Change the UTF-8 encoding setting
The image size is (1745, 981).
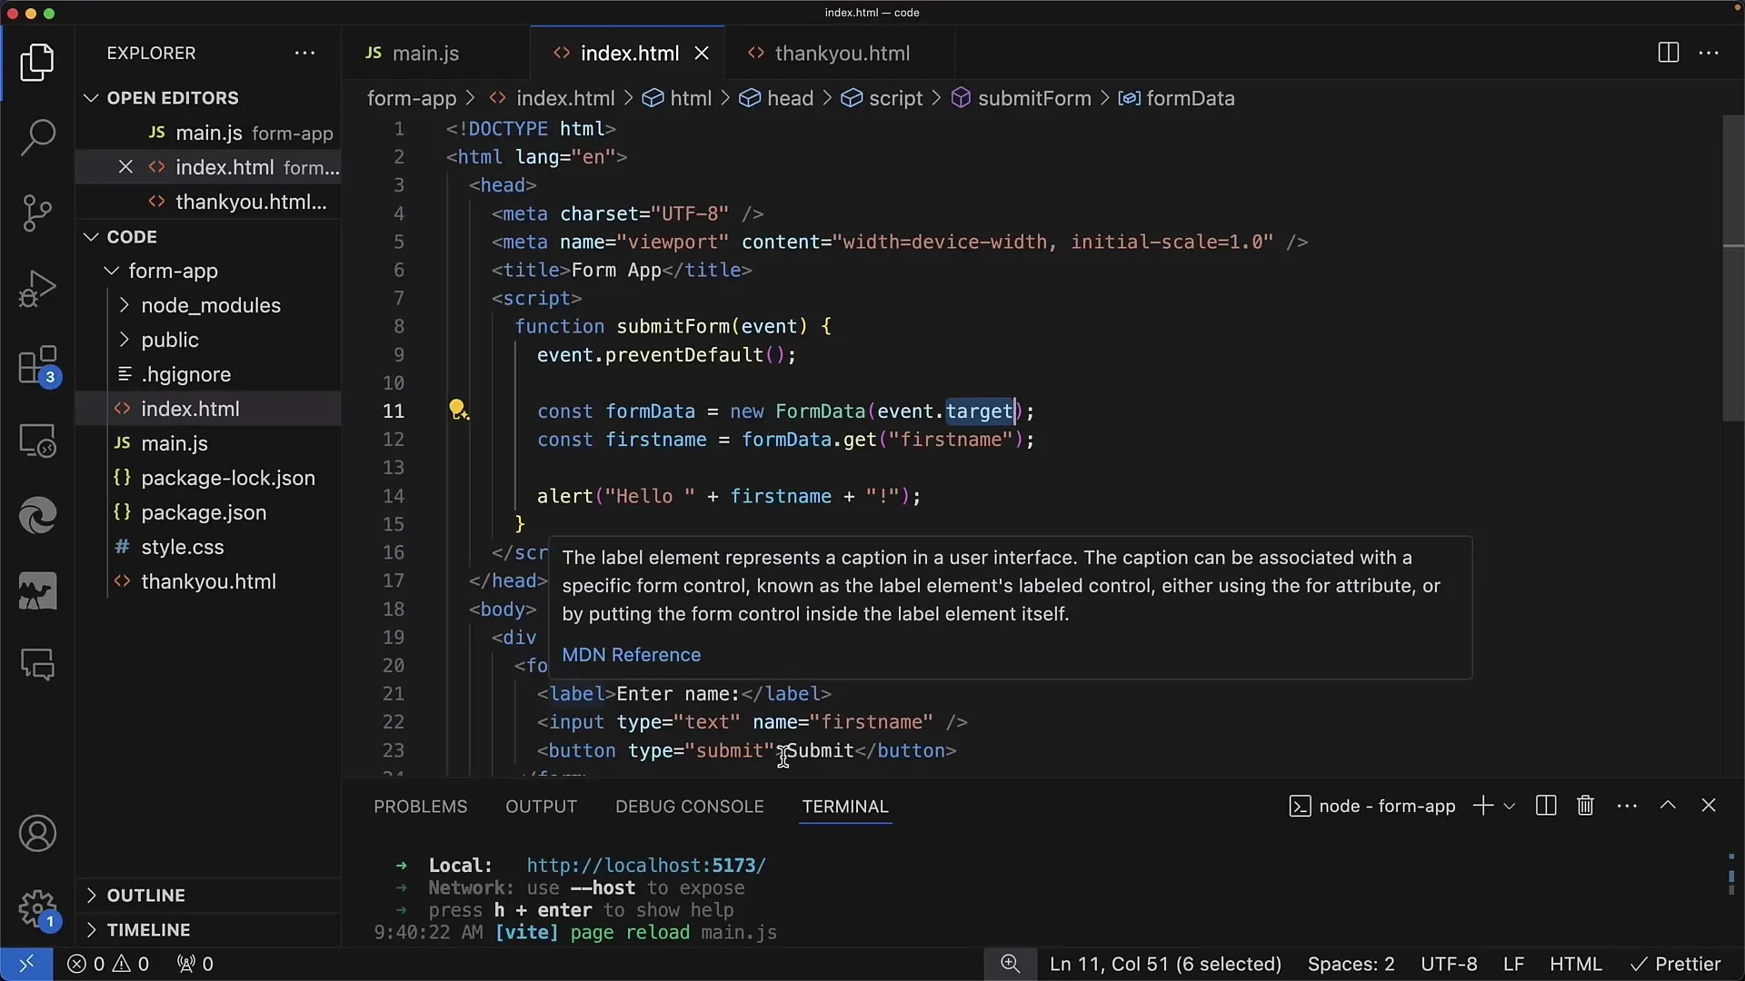[x=1449, y=964]
